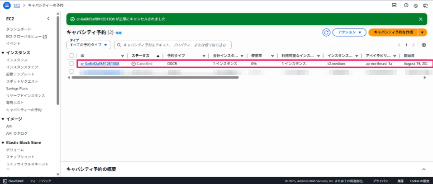Screen dimensions: 433x184
Task: Click the ODCR reservation type cell
Action: click(x=172, y=64)
